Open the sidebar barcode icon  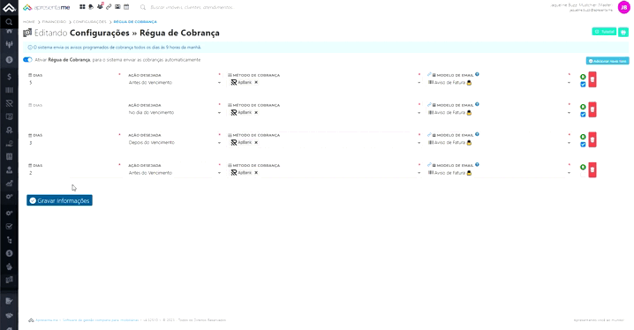9,90
